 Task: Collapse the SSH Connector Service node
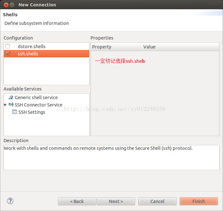[5, 105]
